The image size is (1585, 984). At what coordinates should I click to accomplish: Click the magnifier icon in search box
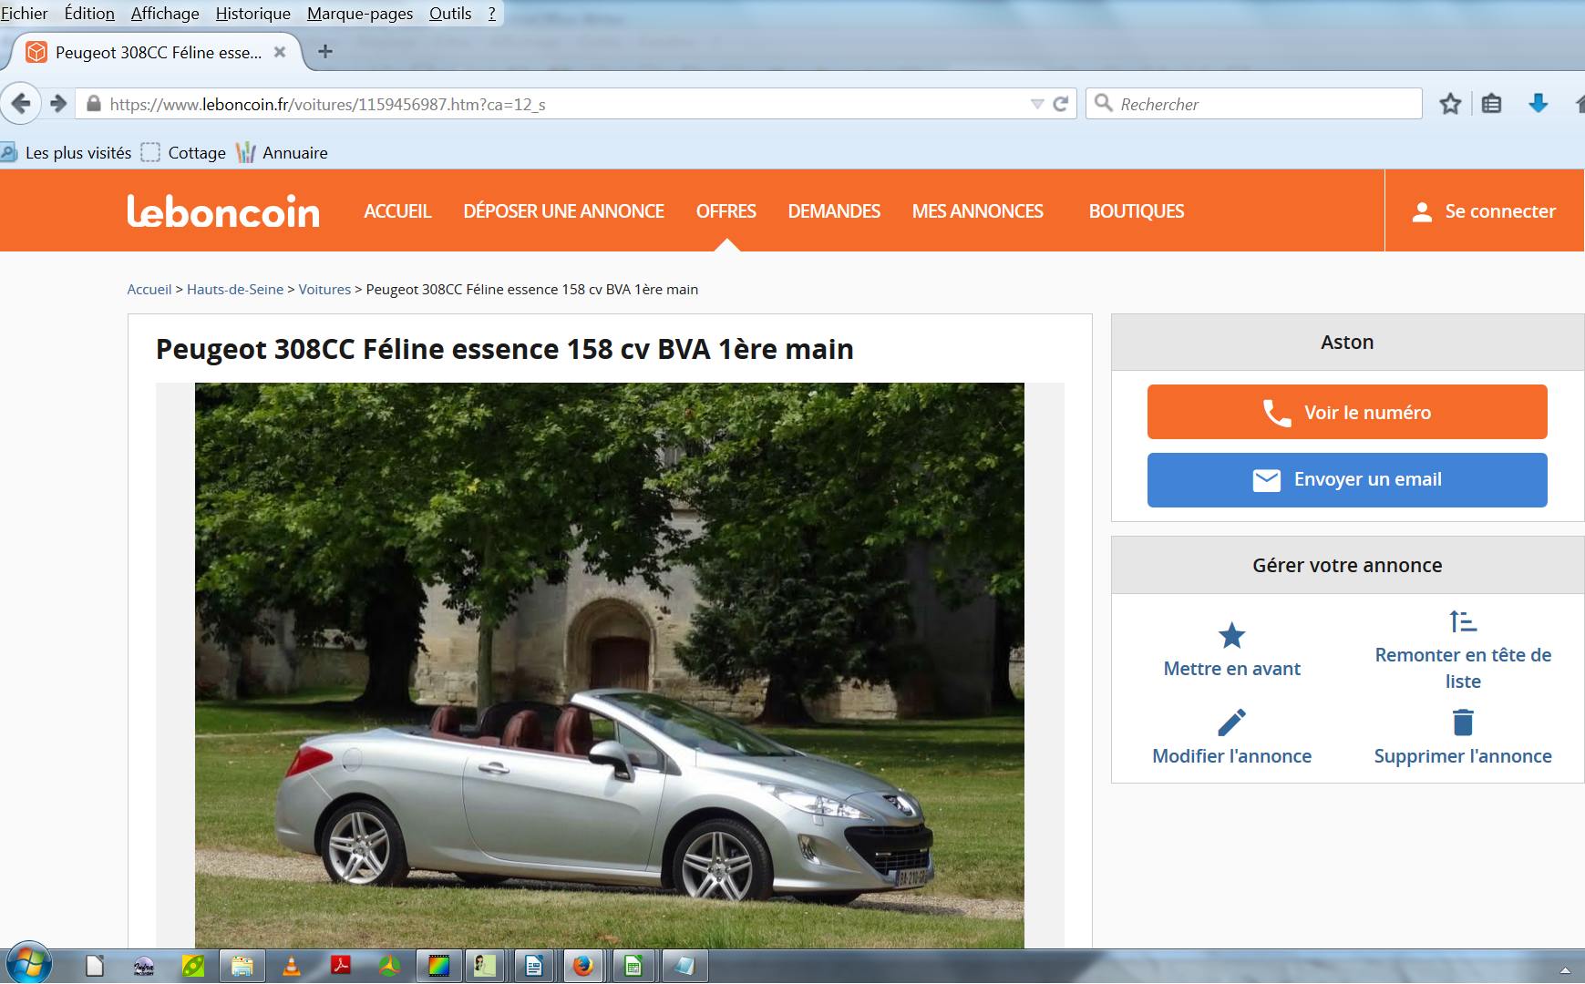click(x=1103, y=103)
